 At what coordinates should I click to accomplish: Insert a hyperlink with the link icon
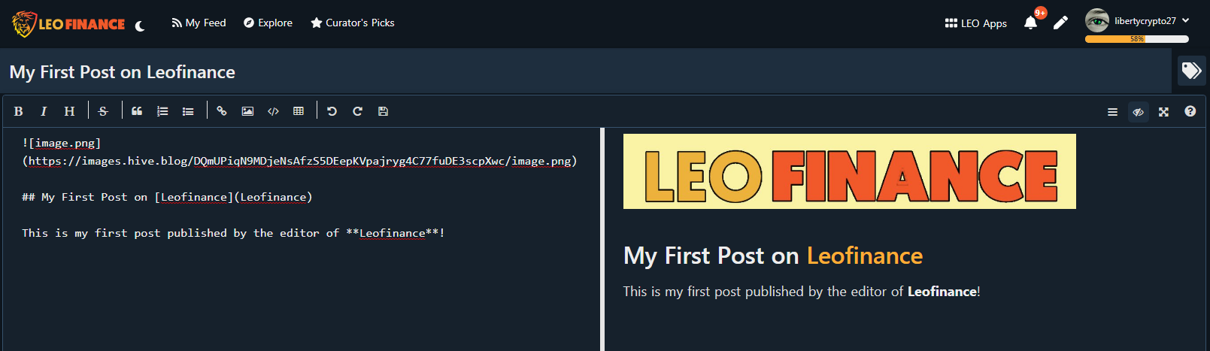[222, 111]
